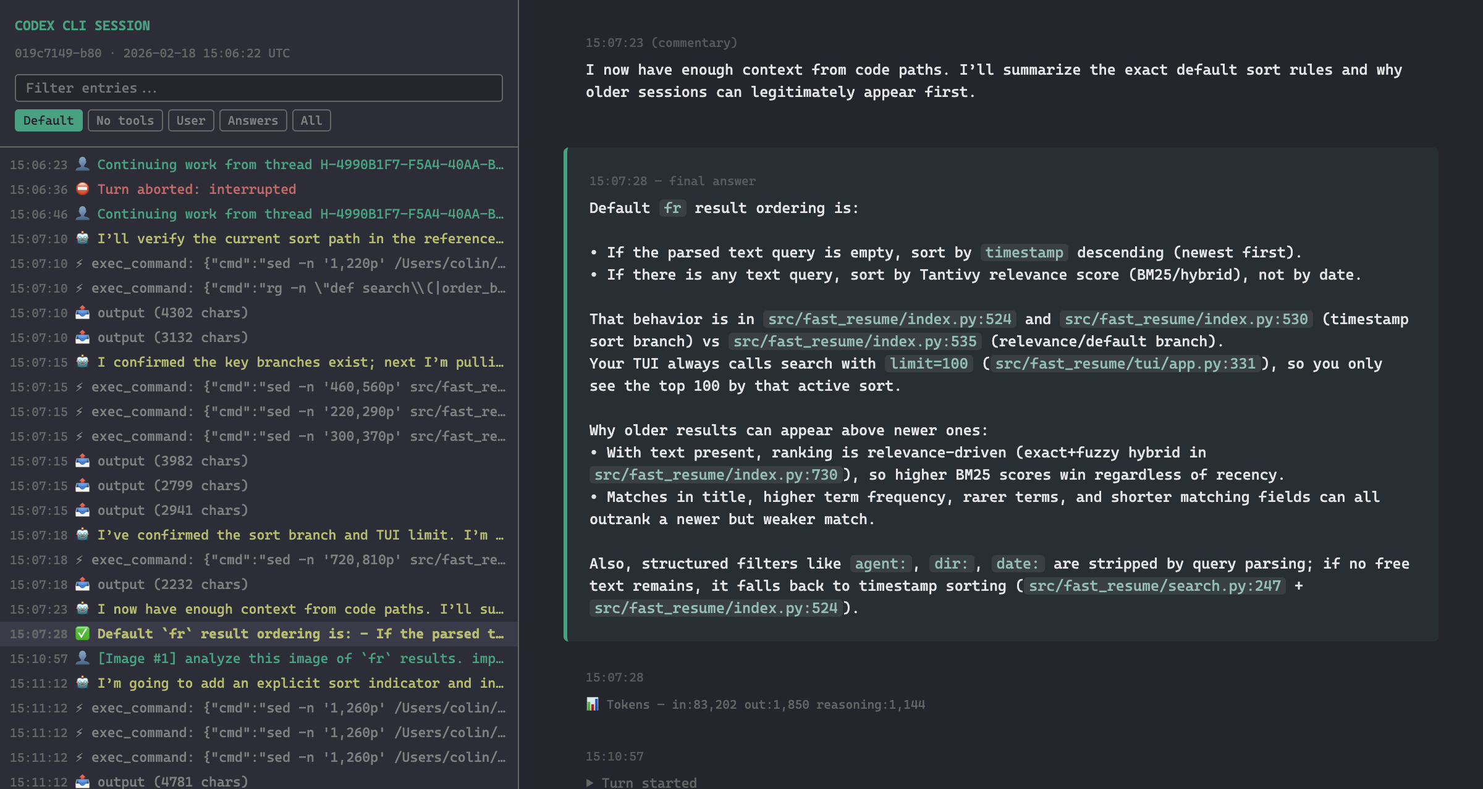Viewport: 1483px width, 789px height.
Task: Expand the Turn started disclosure triangle
Action: point(590,783)
